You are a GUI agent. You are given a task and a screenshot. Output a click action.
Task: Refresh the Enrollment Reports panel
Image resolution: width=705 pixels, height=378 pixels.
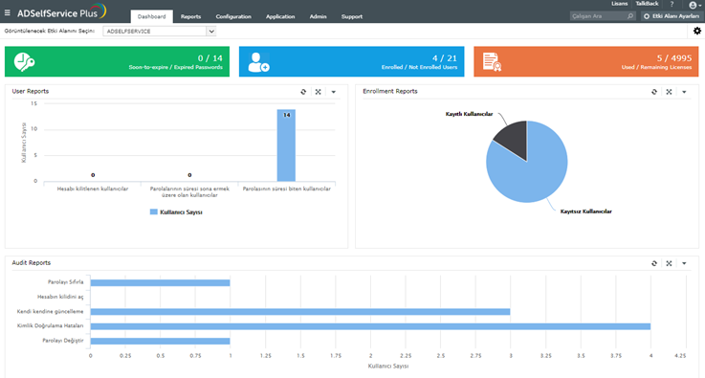click(x=654, y=92)
